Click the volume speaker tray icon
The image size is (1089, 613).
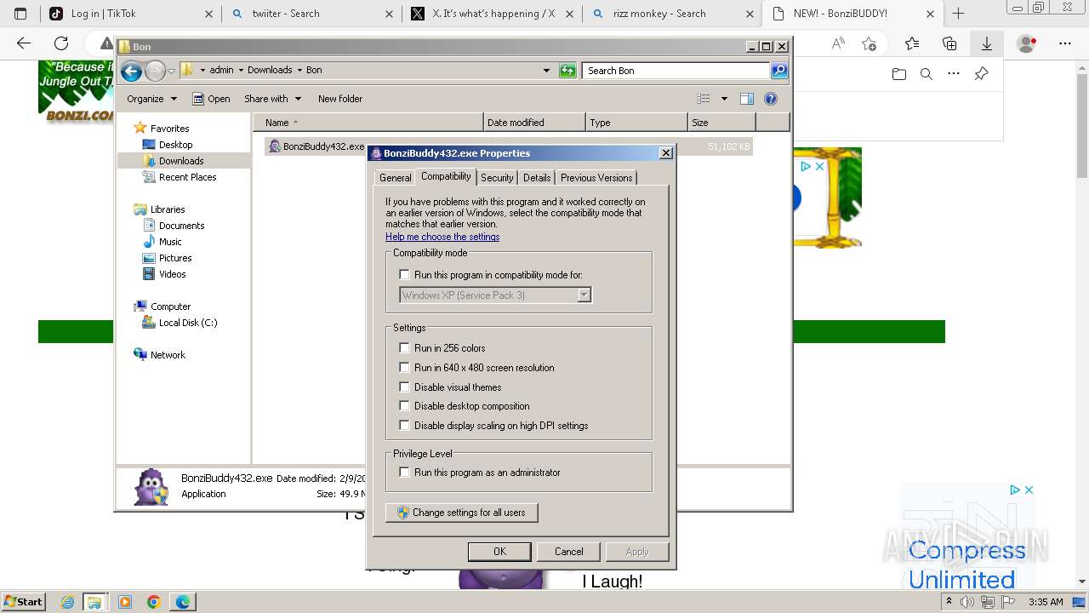click(967, 602)
